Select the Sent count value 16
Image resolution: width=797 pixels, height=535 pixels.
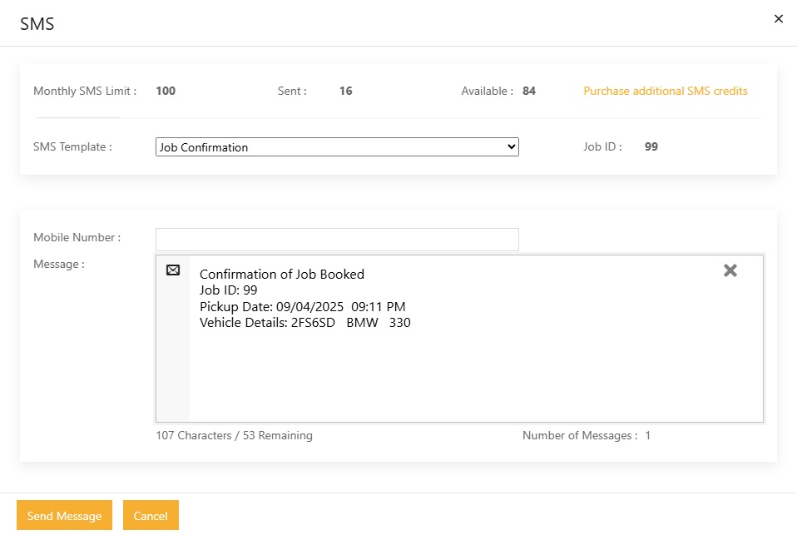tap(345, 91)
